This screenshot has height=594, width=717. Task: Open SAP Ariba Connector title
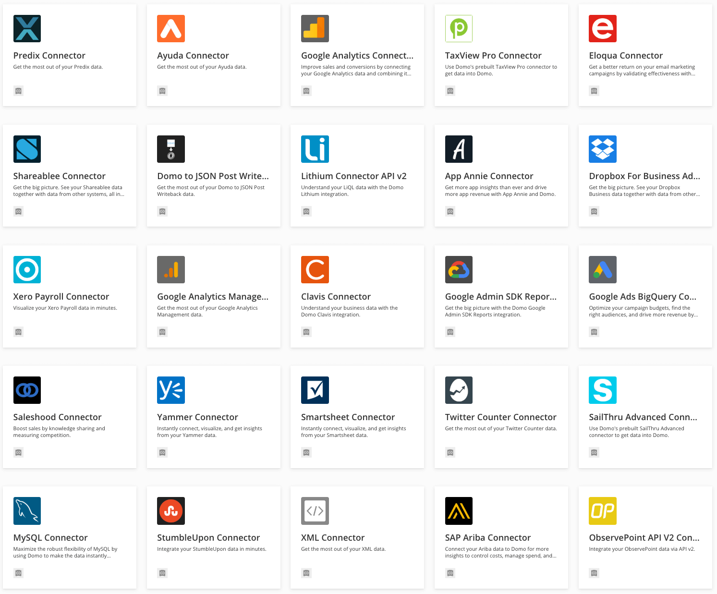(x=488, y=538)
